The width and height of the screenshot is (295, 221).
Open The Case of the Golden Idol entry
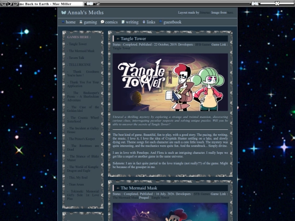click(83, 109)
